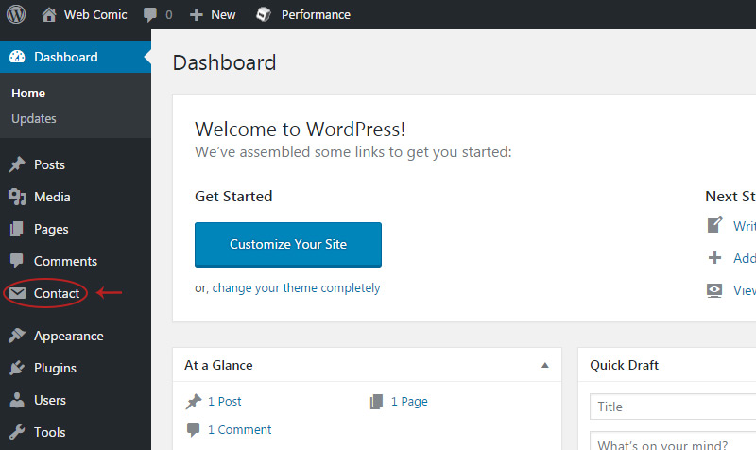
Task: Click the Pages icon in sidebar
Action: click(17, 229)
